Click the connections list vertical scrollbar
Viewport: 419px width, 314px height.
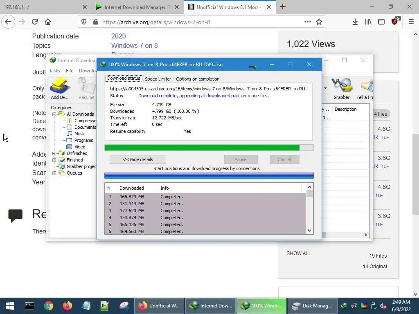[309, 209]
